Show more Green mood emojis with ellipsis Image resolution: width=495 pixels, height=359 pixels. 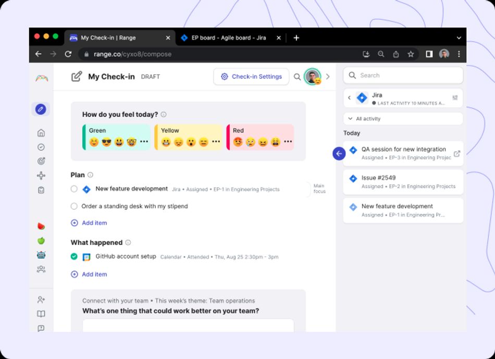click(144, 141)
